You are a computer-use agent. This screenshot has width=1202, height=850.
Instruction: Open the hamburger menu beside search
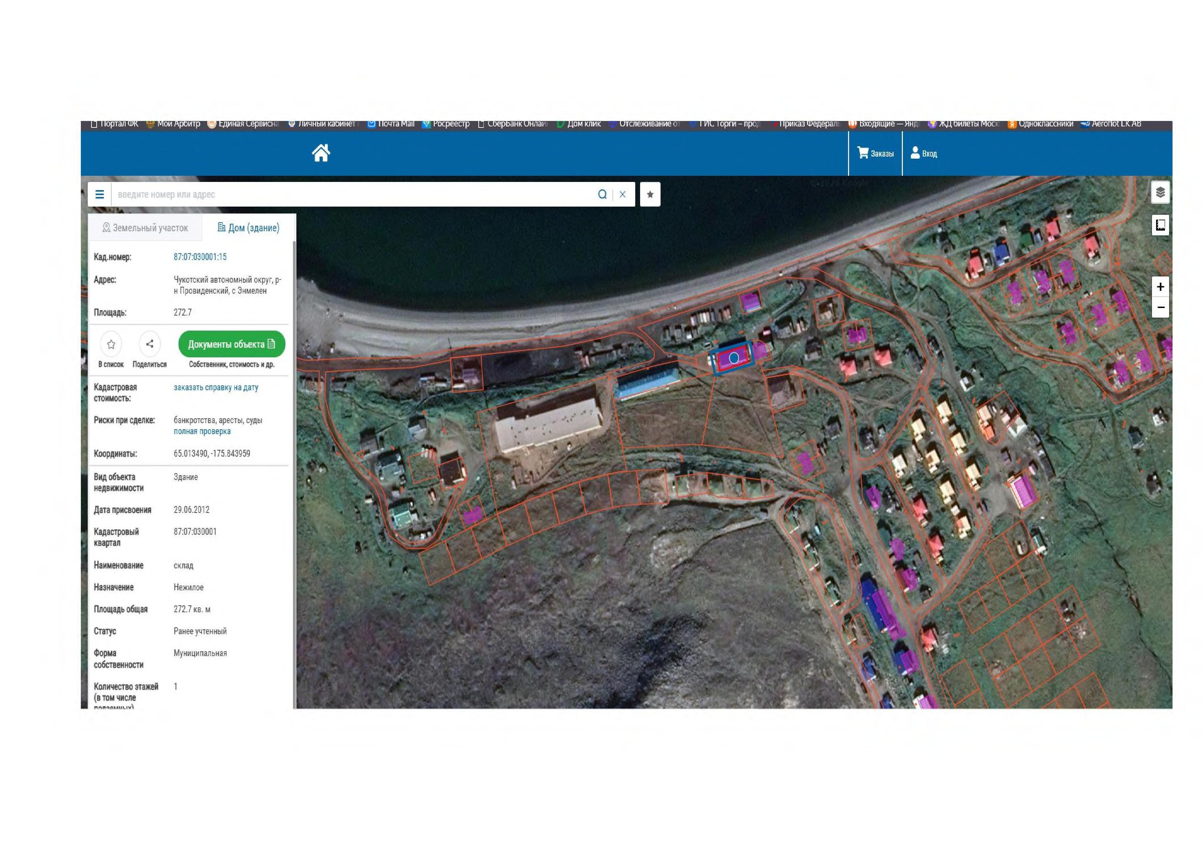99,194
